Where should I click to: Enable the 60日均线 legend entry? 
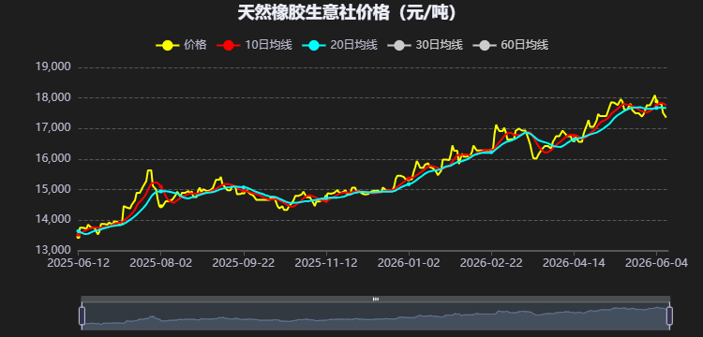[511, 45]
